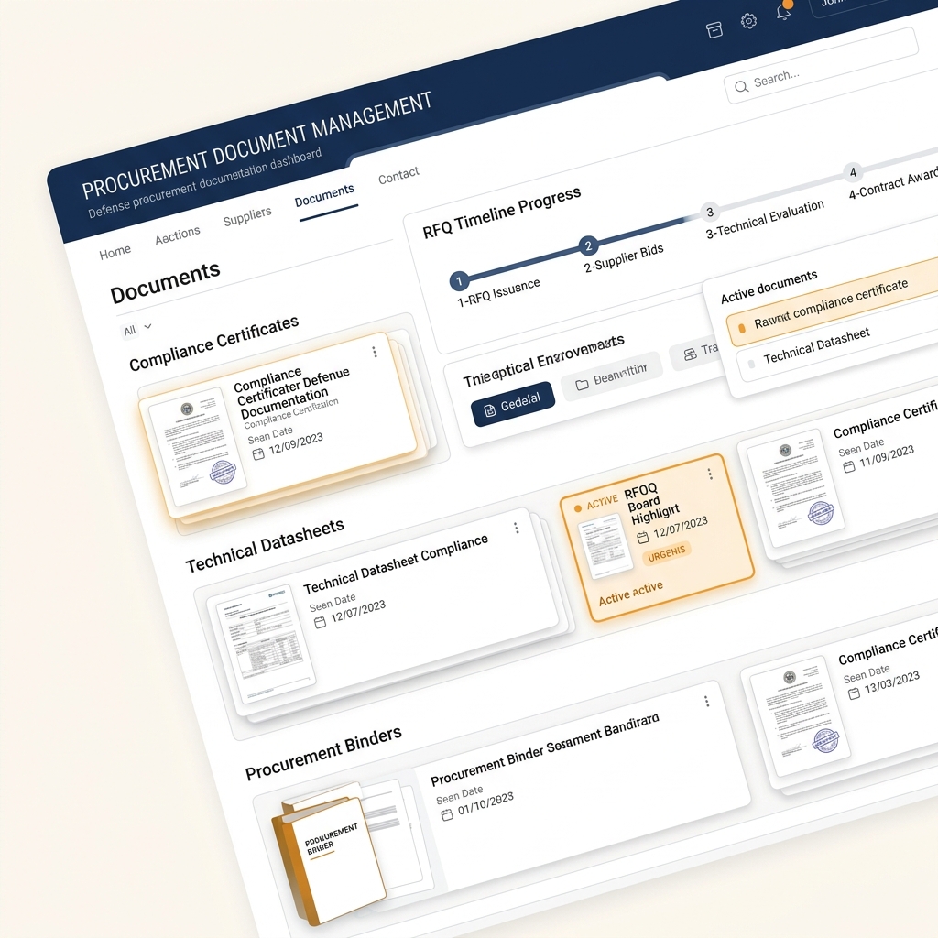
Task: Select timeline step 4 Contract Award
Action: coord(853,172)
